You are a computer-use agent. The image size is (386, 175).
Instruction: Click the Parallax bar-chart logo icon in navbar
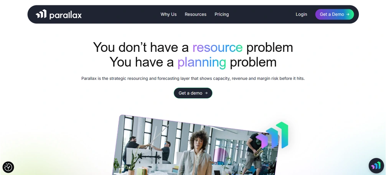click(41, 14)
